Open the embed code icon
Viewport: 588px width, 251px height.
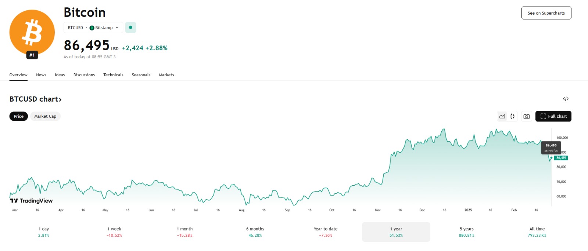pos(566,99)
